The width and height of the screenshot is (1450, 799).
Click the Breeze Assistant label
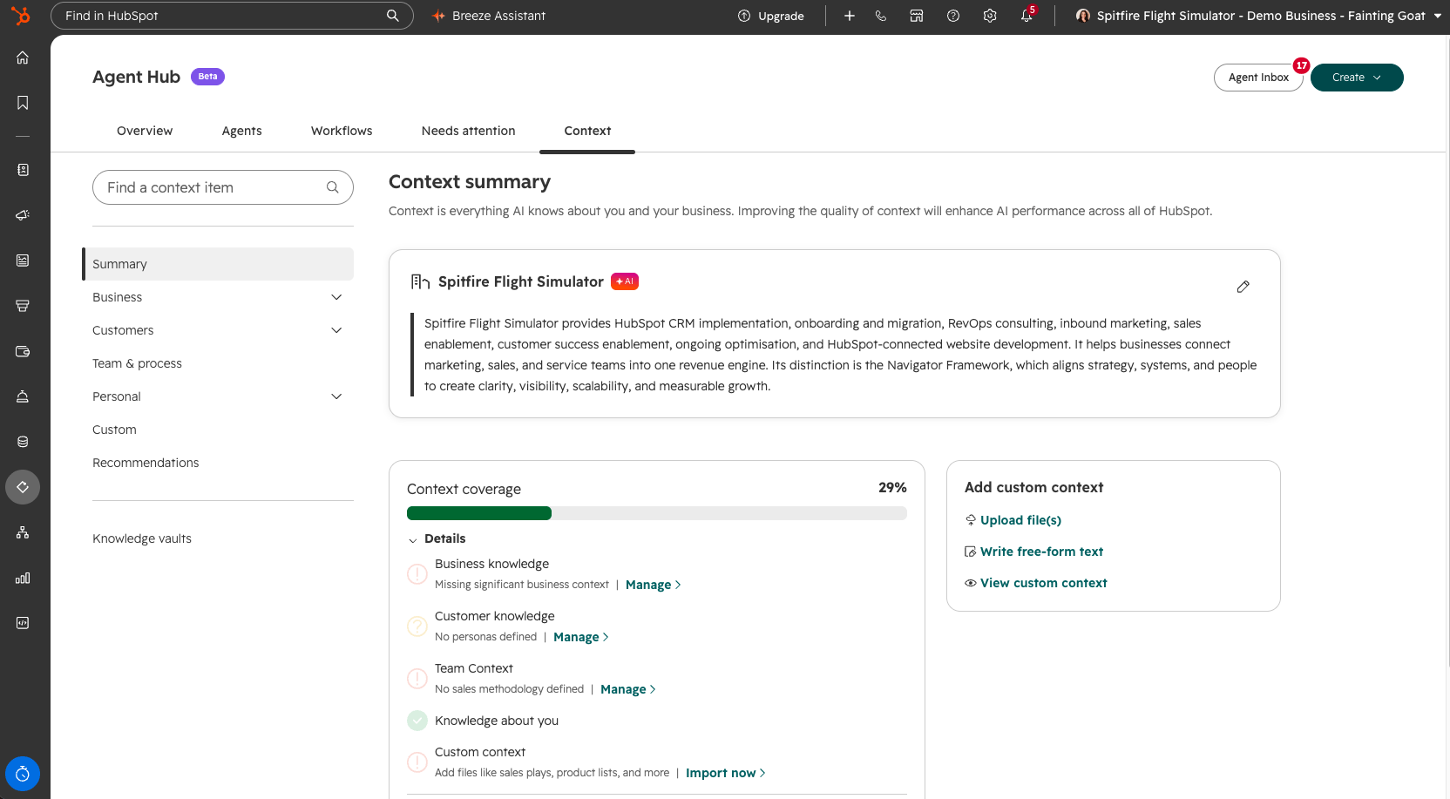(498, 16)
